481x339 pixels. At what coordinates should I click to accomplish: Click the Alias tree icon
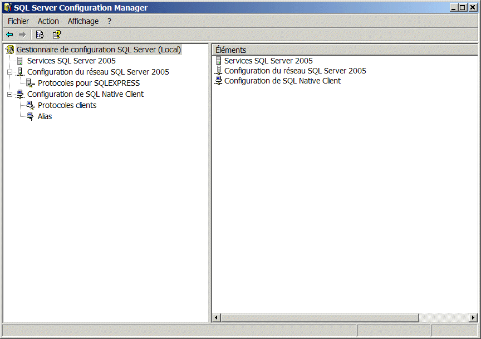[x=31, y=116]
